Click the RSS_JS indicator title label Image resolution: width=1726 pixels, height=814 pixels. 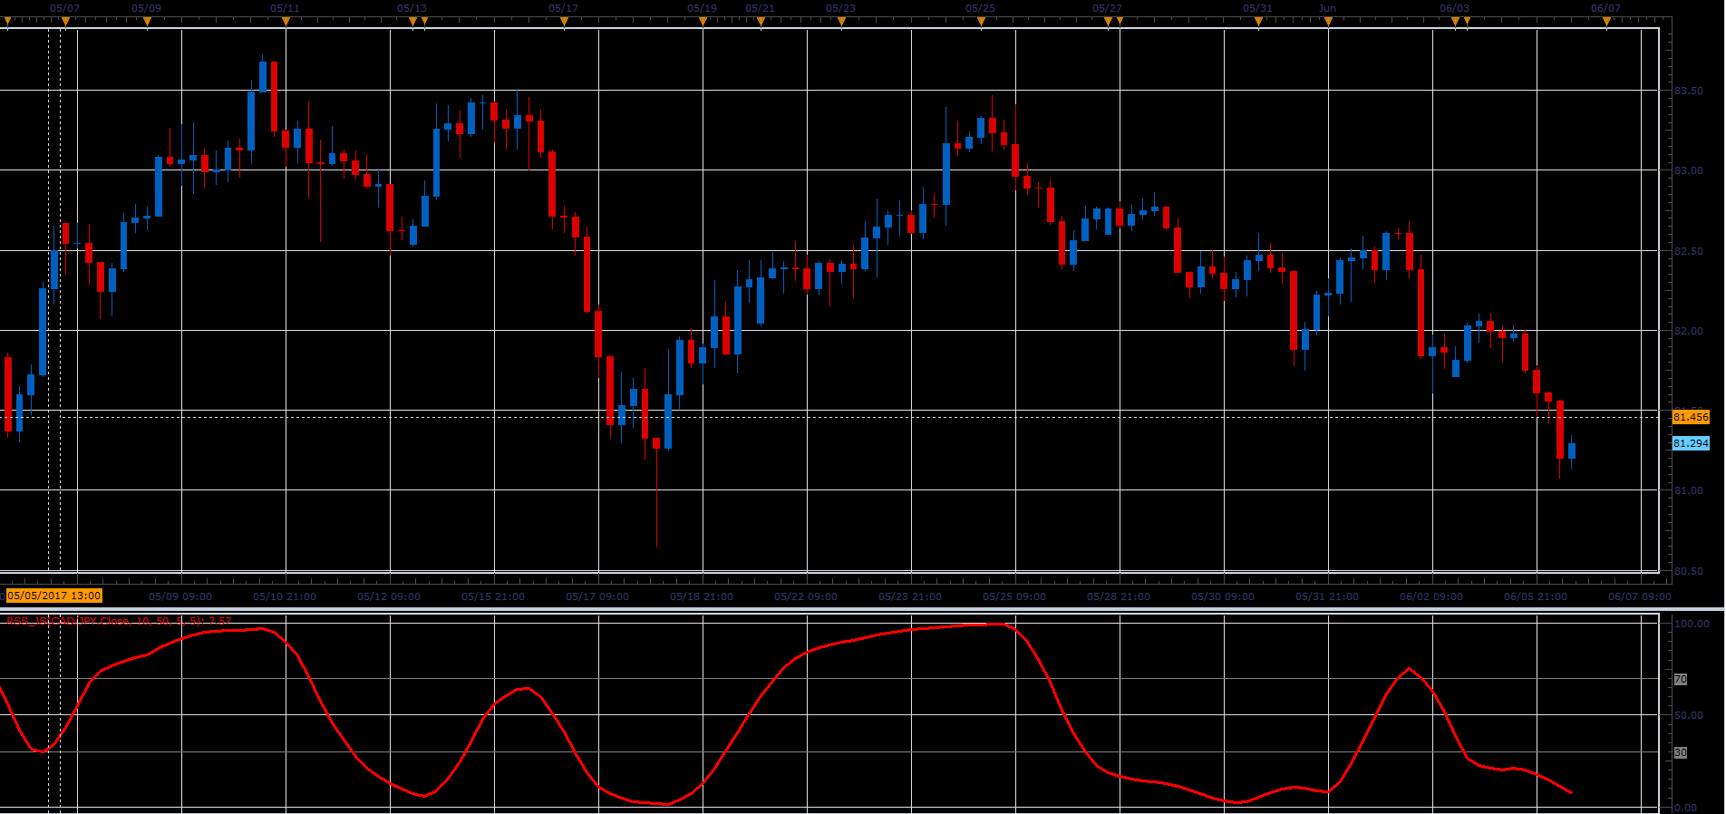119,621
